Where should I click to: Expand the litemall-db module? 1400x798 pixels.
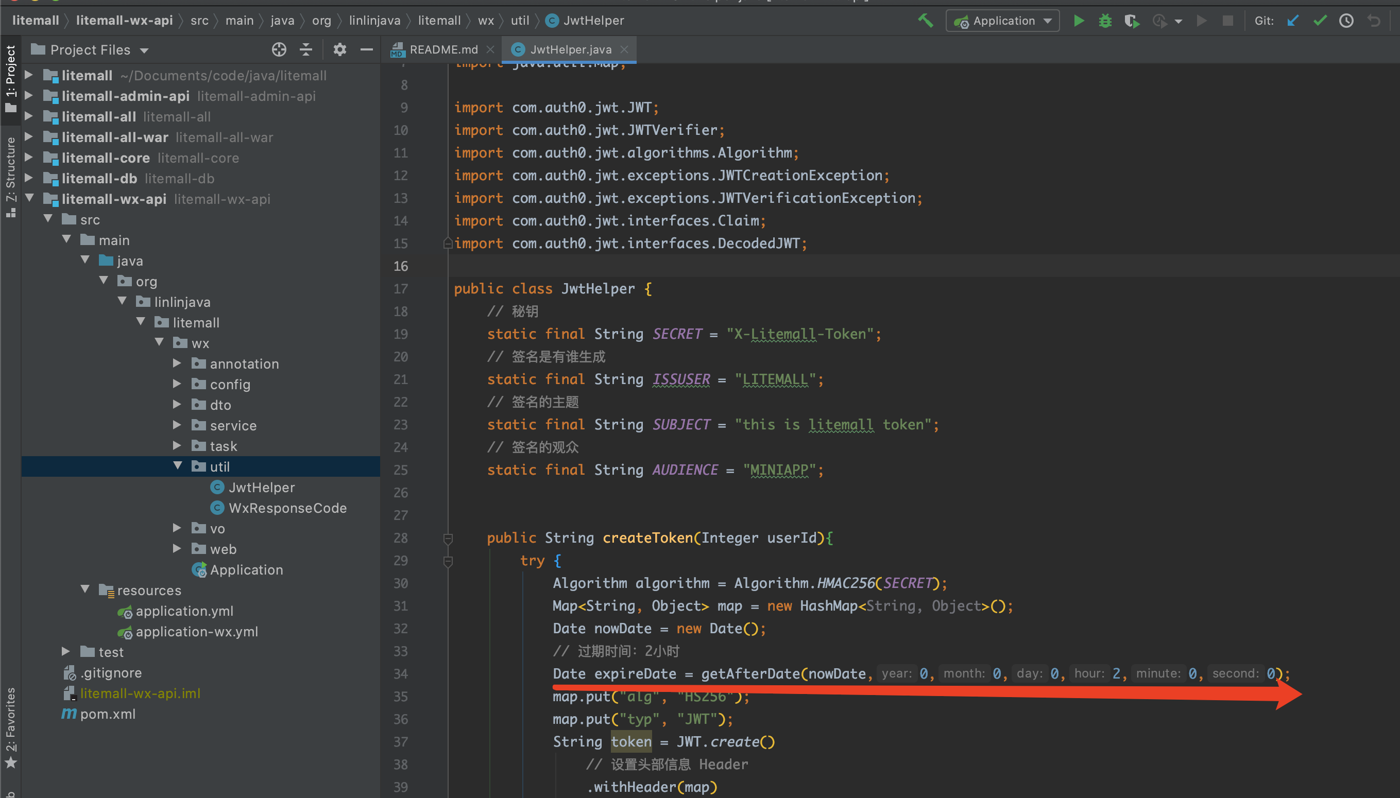tap(29, 178)
